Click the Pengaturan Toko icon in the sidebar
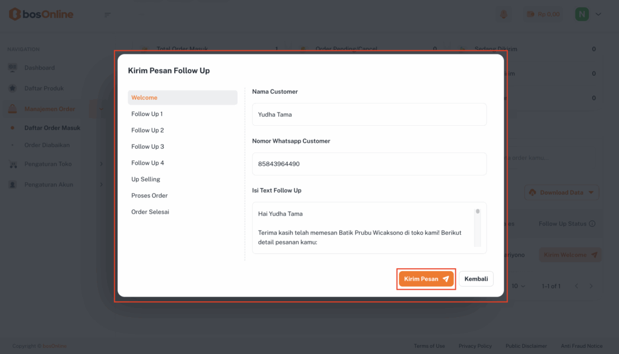 pyautogui.click(x=13, y=164)
